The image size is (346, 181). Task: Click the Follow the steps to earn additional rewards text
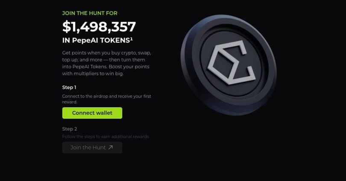click(106, 137)
